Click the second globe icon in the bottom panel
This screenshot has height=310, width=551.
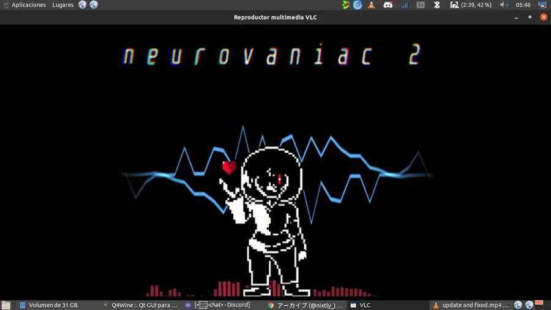coord(529,305)
